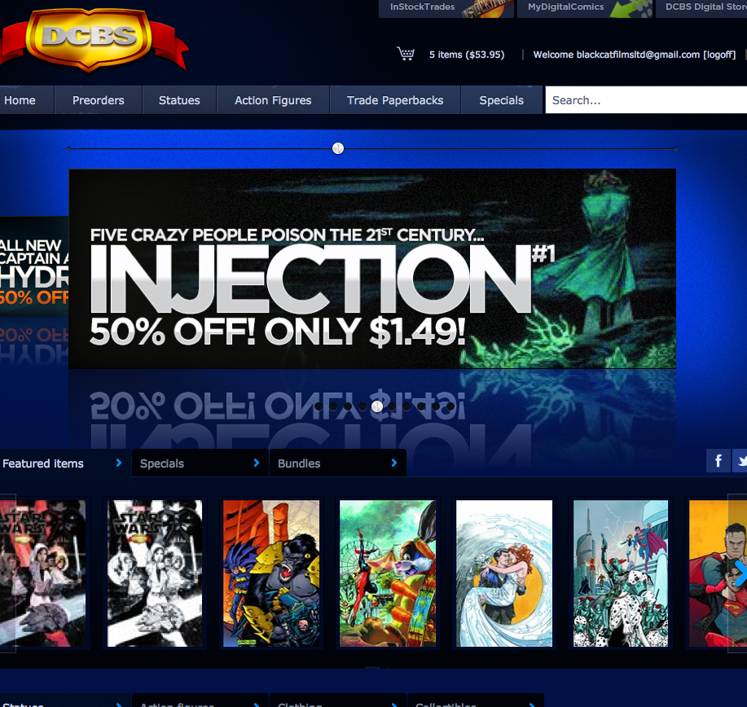The height and width of the screenshot is (707, 747).
Task: Click the banner slider handle knob
Action: click(338, 148)
